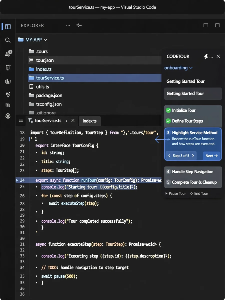Image resolution: width=225 pixels, height=300 pixels.
Task: Open the Extensions stack icon in activity bar
Action: click(x=8, y=81)
